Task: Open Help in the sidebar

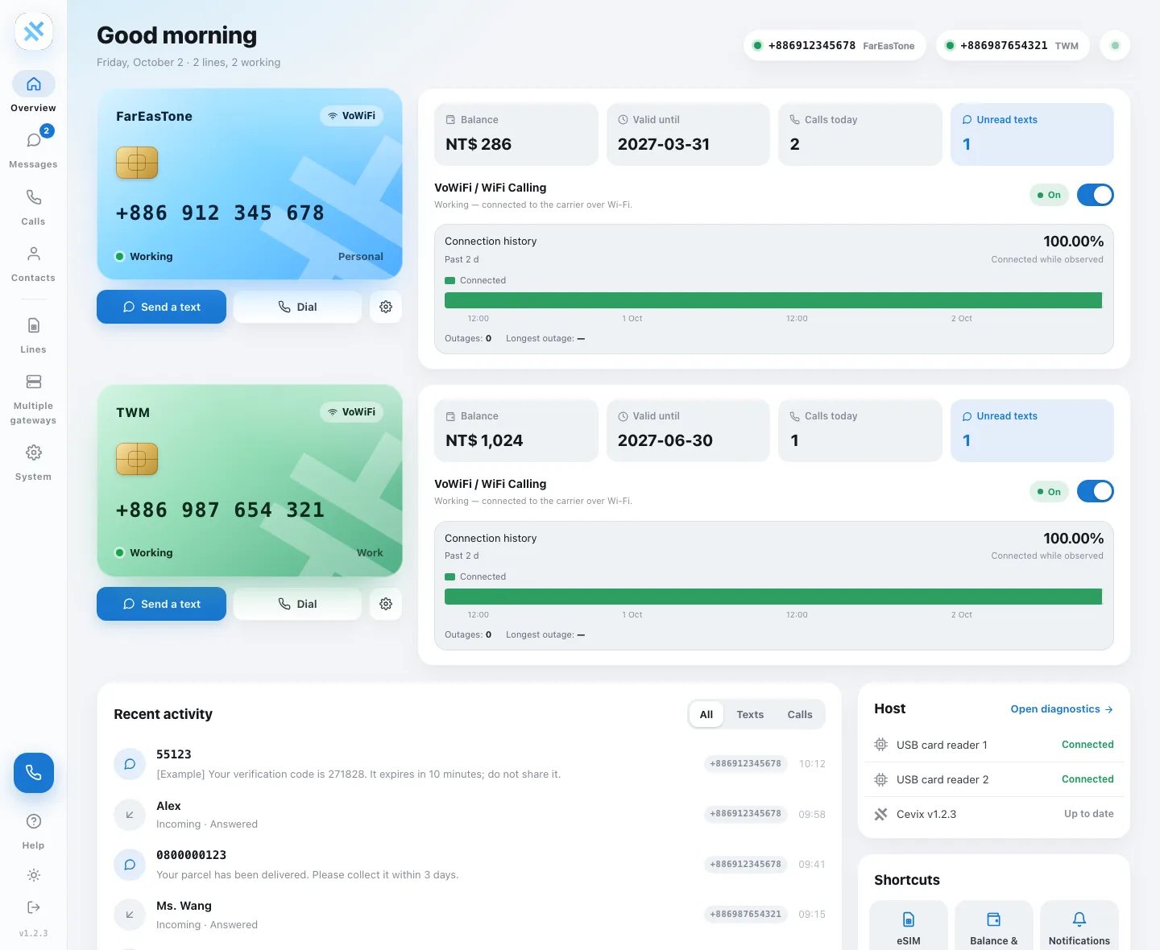Action: (34, 831)
